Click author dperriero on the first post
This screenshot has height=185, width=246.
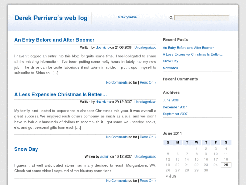coord(103,48)
